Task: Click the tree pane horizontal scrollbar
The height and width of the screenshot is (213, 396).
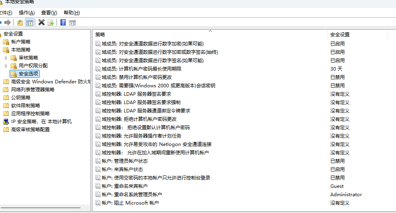Action: click(x=41, y=208)
